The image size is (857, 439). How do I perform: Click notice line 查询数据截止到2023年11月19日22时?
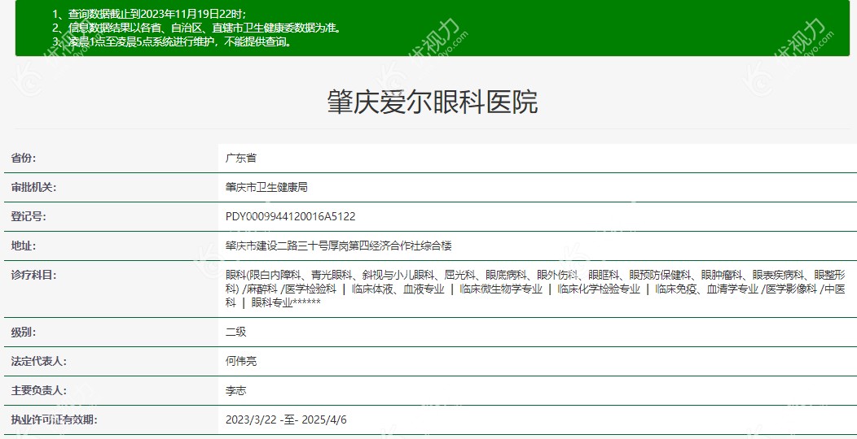pos(149,15)
